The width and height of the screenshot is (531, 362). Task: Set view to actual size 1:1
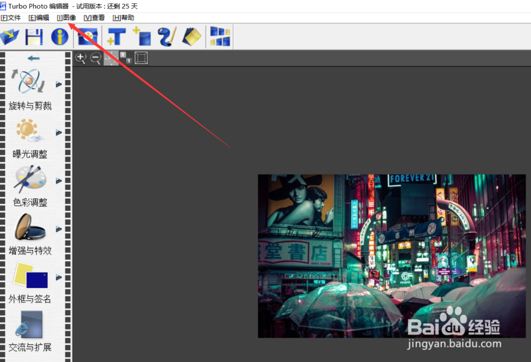pyautogui.click(x=126, y=57)
